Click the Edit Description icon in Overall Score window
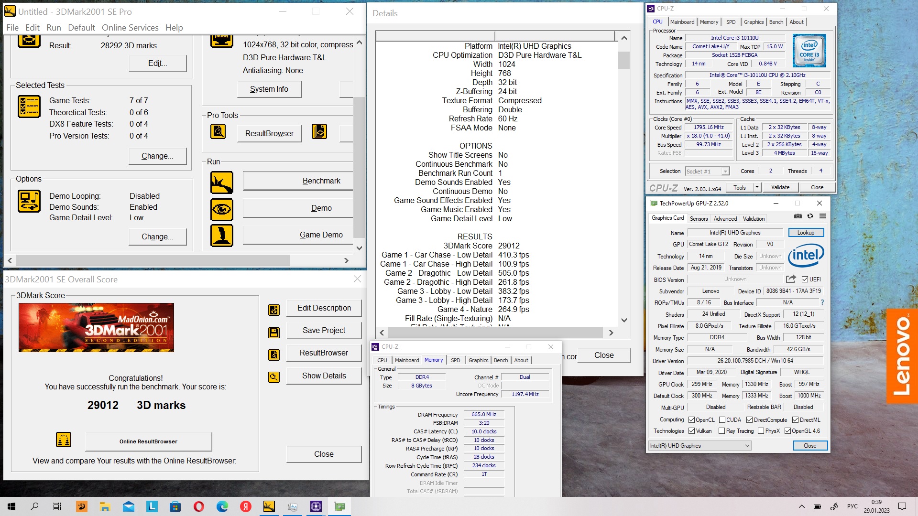This screenshot has width=918, height=516. click(274, 310)
